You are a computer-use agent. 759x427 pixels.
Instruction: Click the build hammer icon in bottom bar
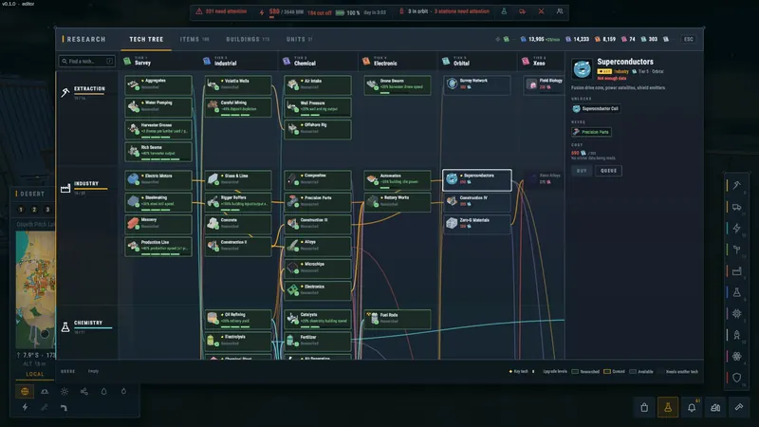(739, 408)
